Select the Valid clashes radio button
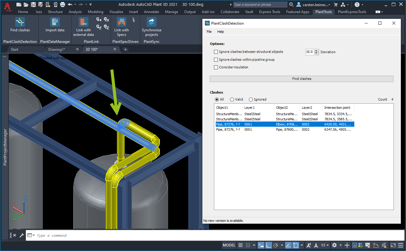 pyautogui.click(x=232, y=99)
